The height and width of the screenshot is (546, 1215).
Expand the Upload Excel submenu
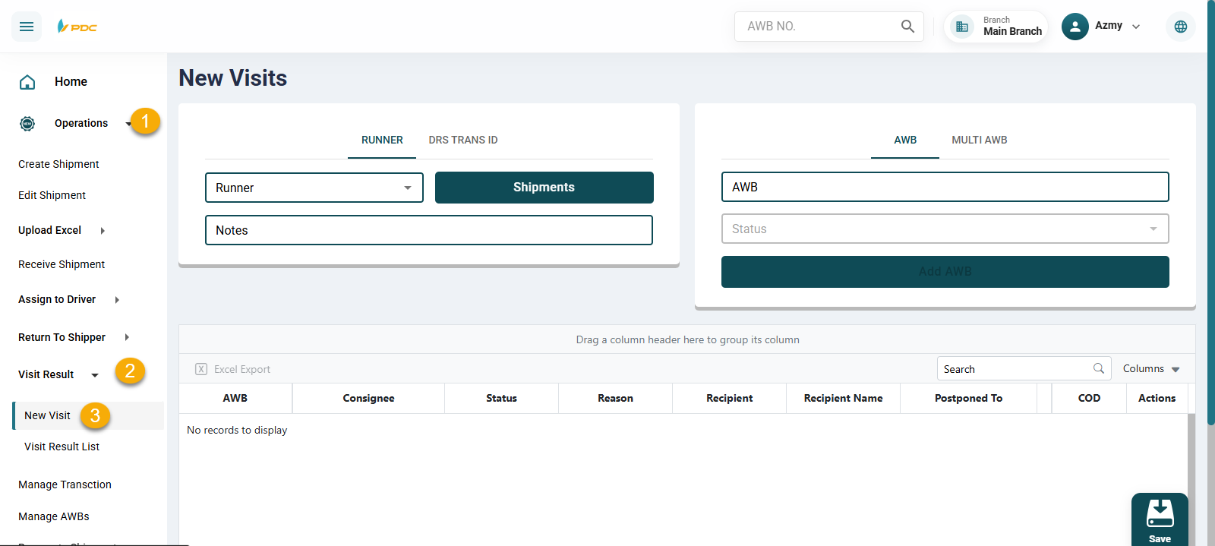pyautogui.click(x=103, y=231)
